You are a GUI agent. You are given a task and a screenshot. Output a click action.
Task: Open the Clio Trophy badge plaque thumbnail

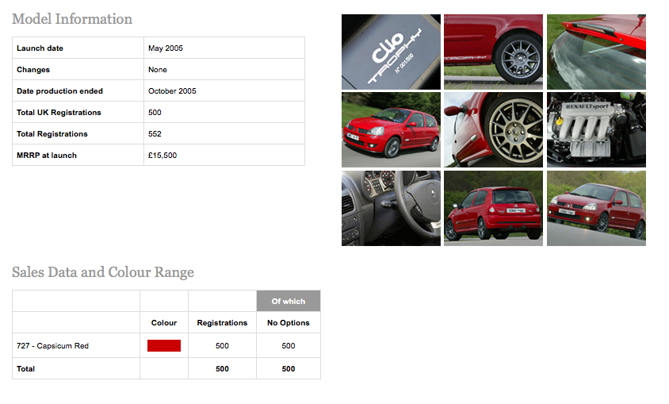pyautogui.click(x=391, y=52)
